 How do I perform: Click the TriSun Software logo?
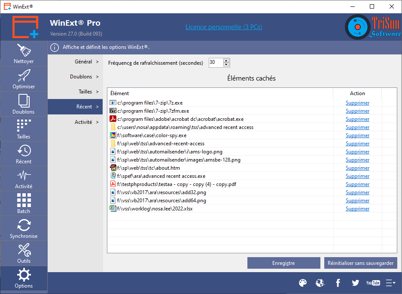(373, 27)
